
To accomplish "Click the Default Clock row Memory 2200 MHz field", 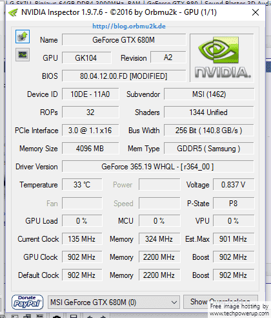I will (x=159, y=275).
